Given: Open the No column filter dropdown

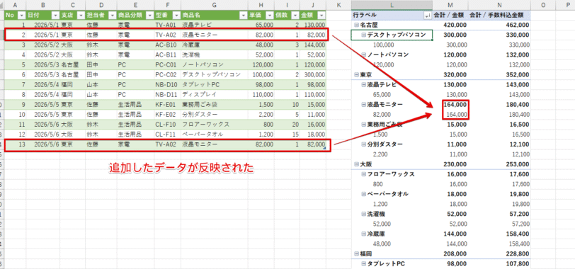Looking at the screenshot, I should pyautogui.click(x=21, y=16).
